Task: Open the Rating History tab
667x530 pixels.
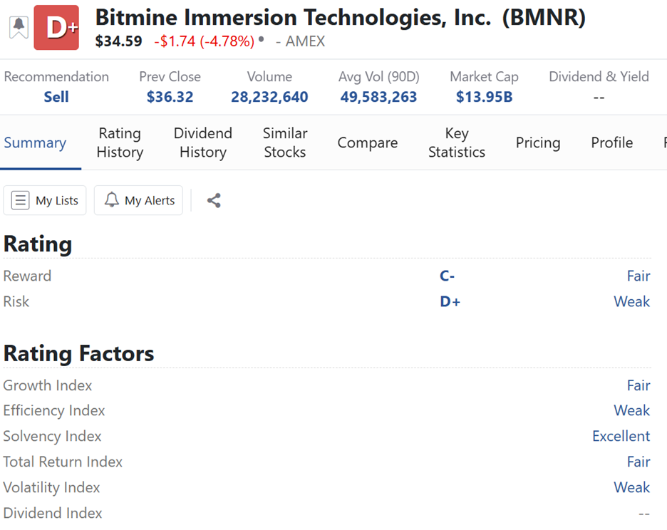Action: [x=120, y=143]
